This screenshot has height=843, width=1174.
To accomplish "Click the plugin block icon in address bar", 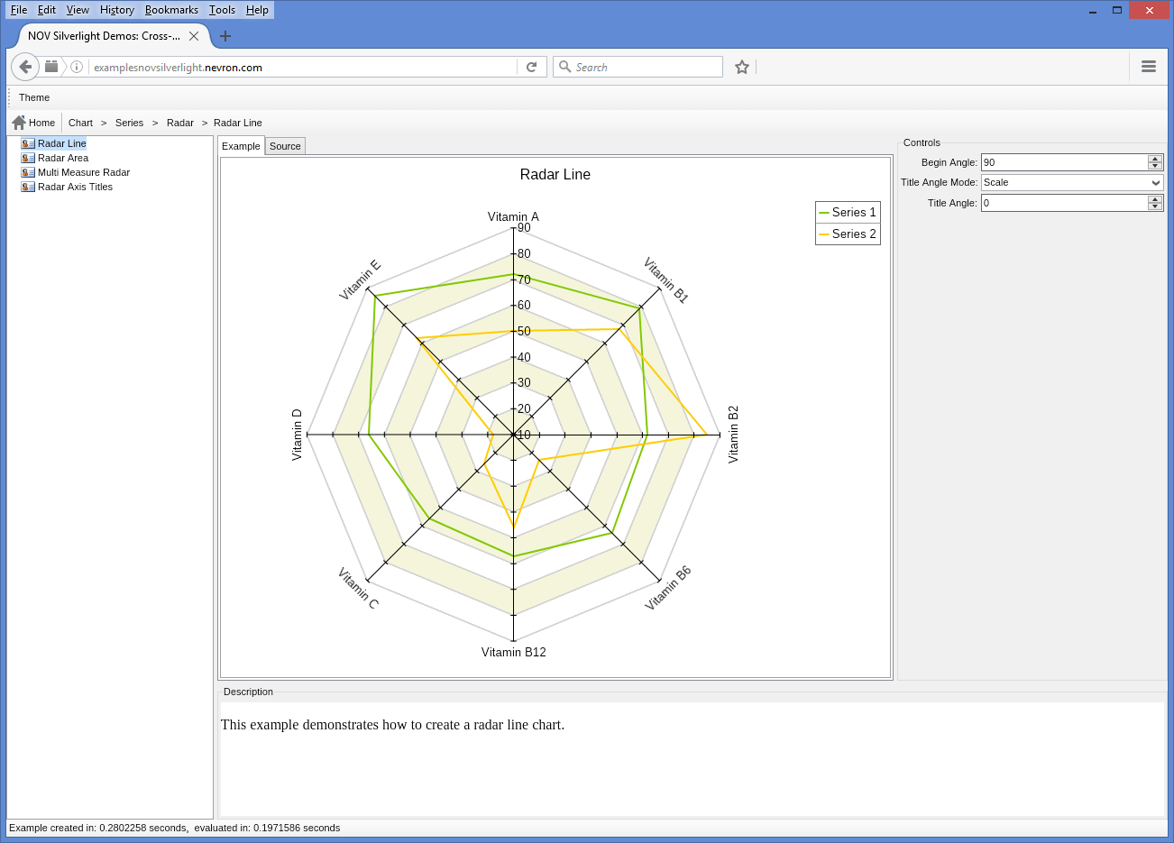I will pos(51,67).
